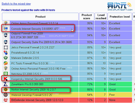Click the iplaysoft.com logo

click(120, 6)
